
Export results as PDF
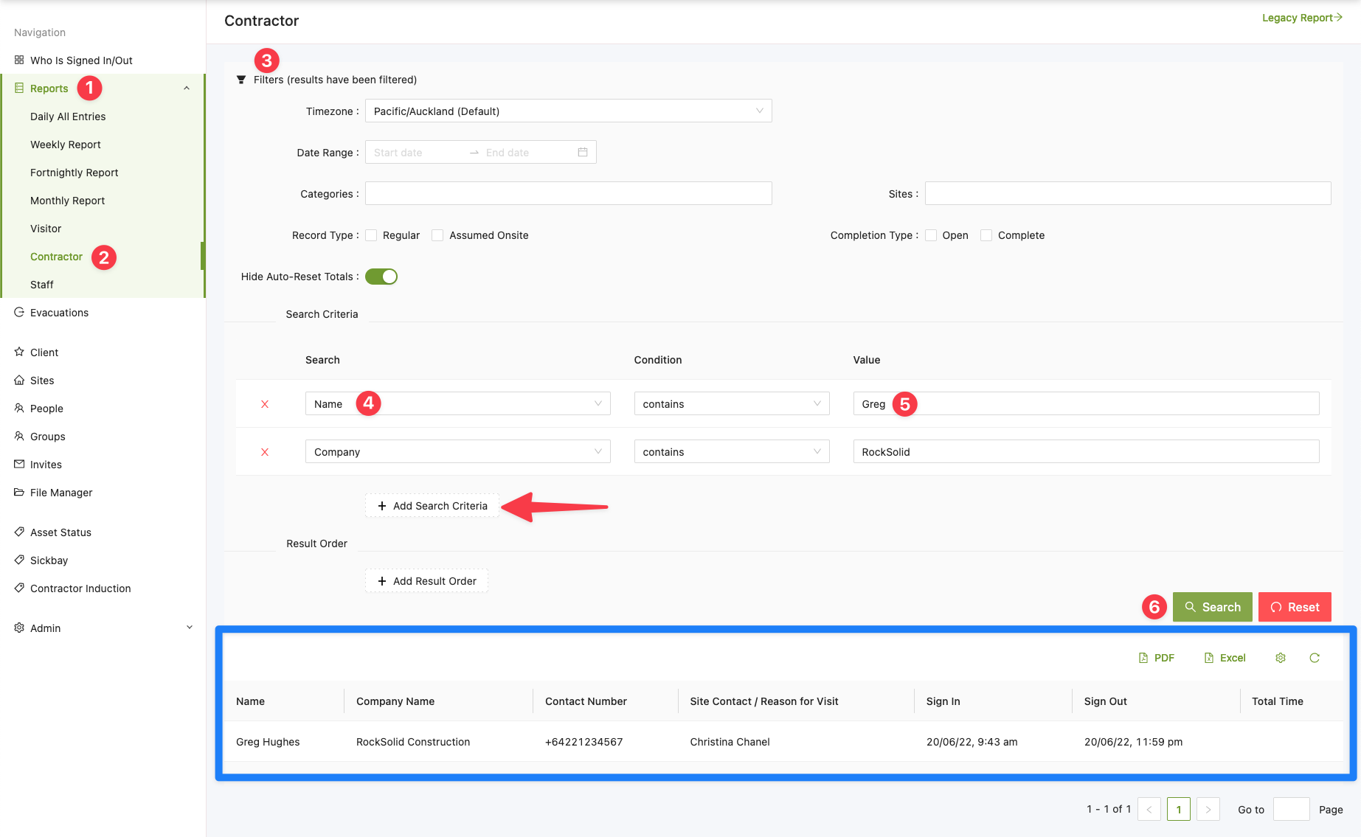pyautogui.click(x=1157, y=658)
